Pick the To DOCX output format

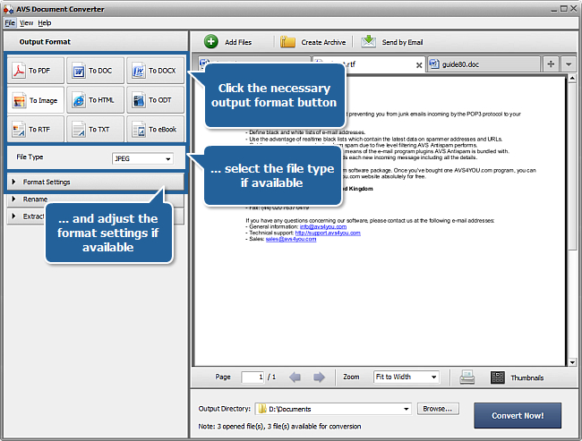(x=155, y=71)
